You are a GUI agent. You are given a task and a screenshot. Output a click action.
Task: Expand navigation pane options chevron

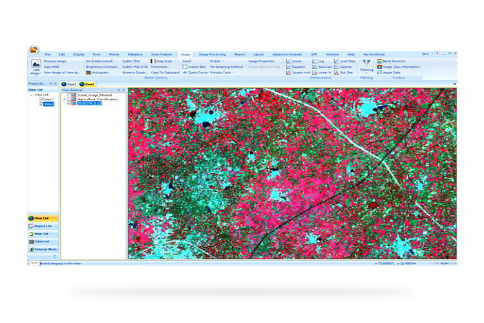55,256
